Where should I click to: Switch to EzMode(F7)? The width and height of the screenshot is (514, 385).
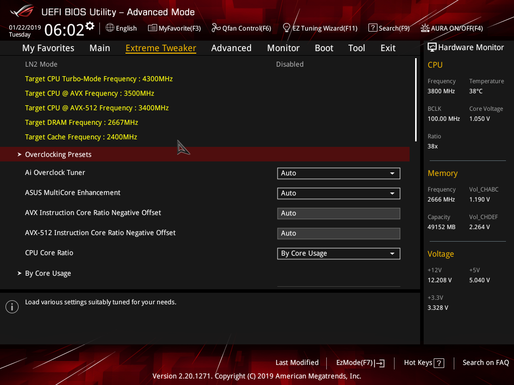360,362
